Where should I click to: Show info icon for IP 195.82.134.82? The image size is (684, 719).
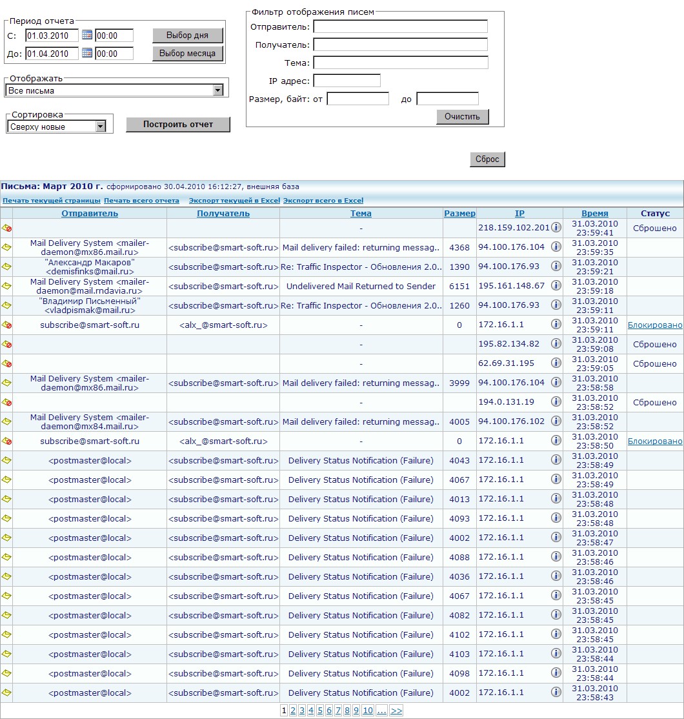pyautogui.click(x=556, y=343)
